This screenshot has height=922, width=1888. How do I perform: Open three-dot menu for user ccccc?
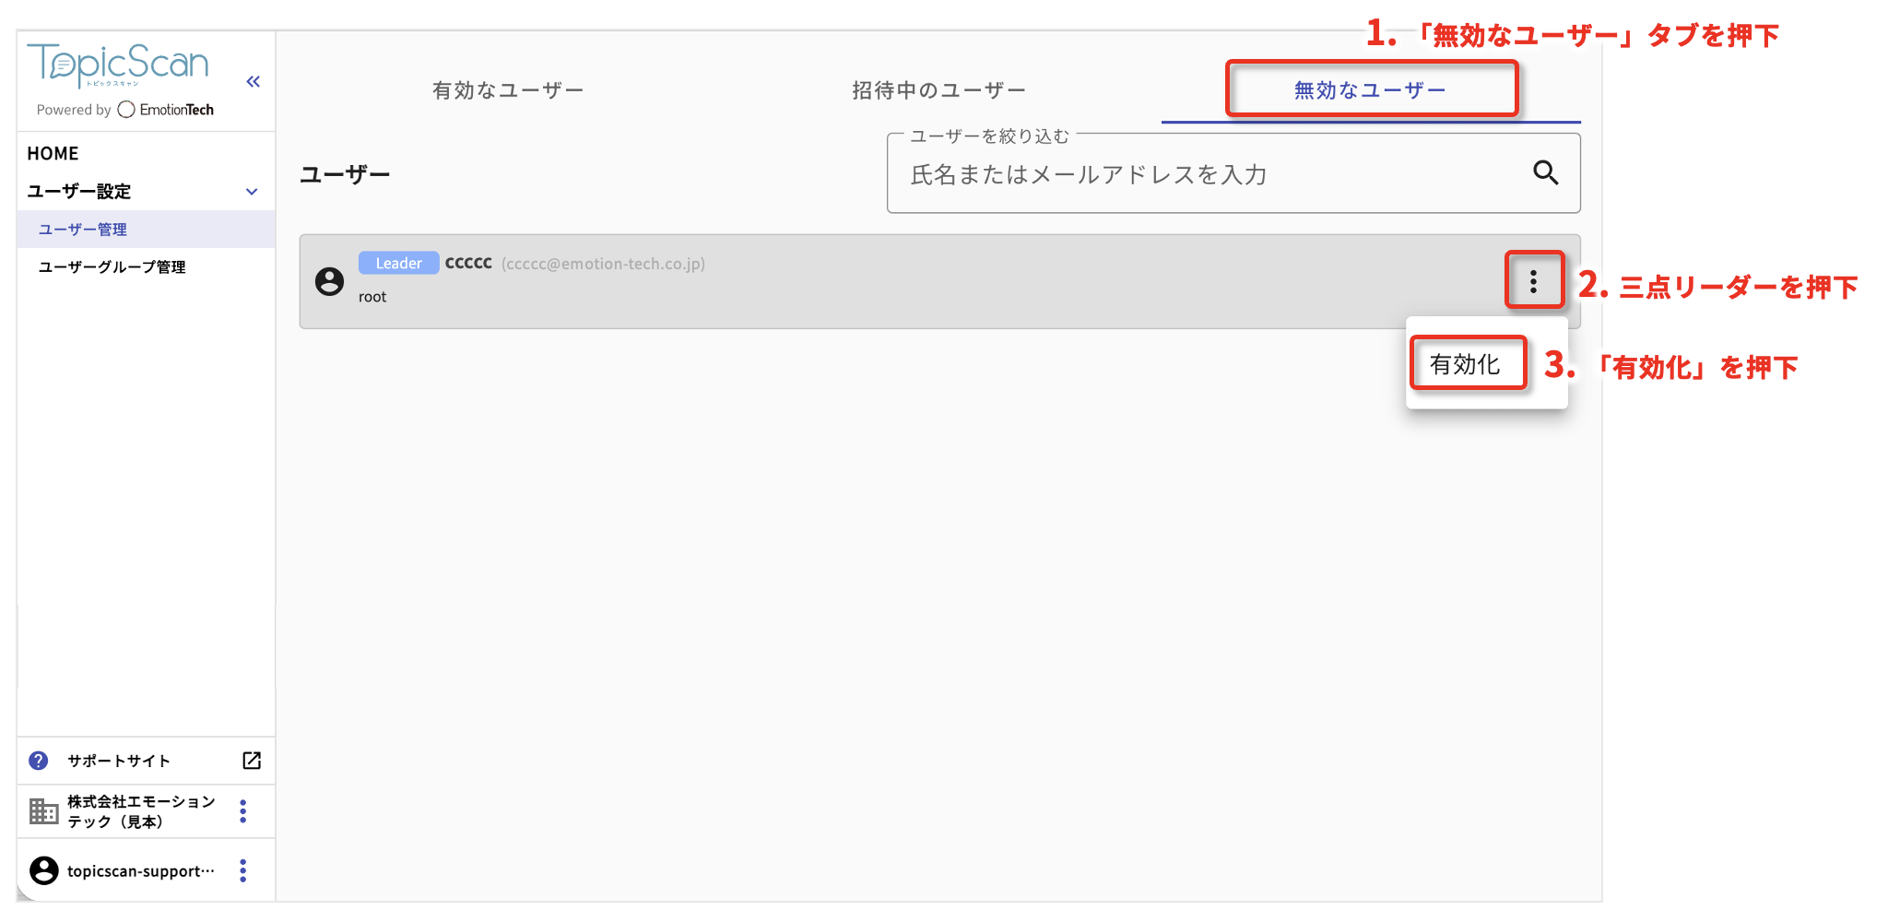tap(1533, 281)
